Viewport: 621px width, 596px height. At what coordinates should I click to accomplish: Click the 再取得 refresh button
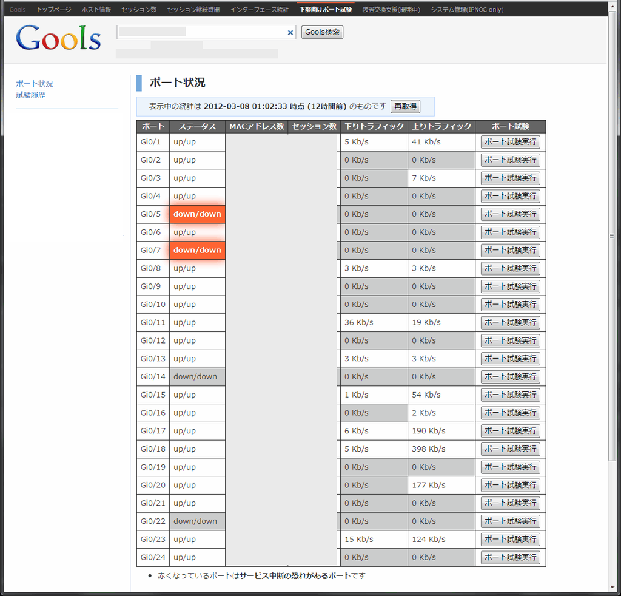405,106
